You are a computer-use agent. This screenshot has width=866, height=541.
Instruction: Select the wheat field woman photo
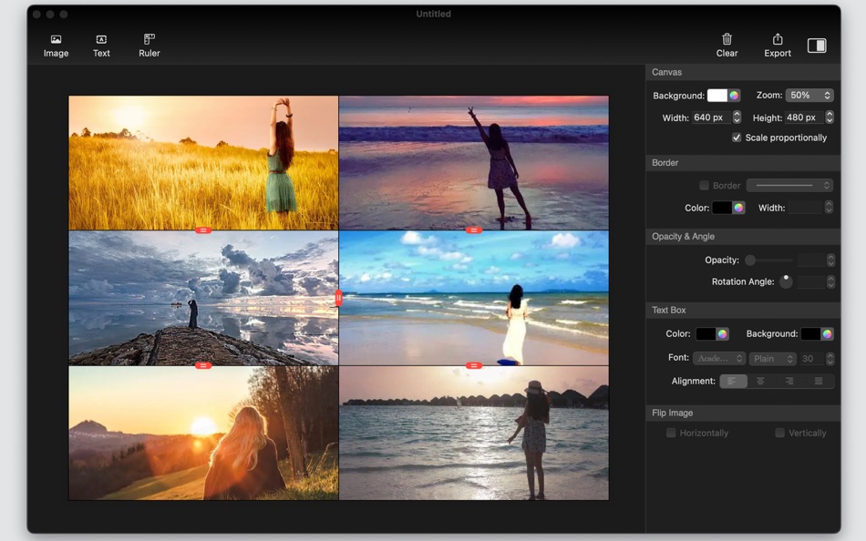pyautogui.click(x=203, y=162)
